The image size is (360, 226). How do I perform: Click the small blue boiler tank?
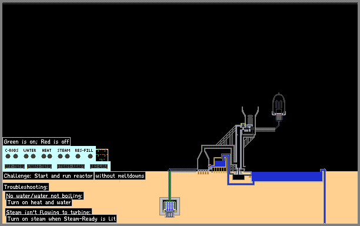(x=220, y=163)
